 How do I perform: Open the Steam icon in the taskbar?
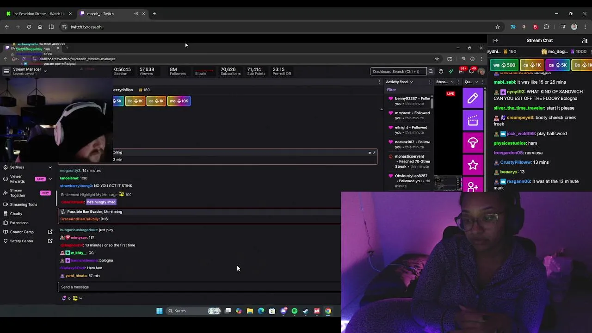click(306, 311)
